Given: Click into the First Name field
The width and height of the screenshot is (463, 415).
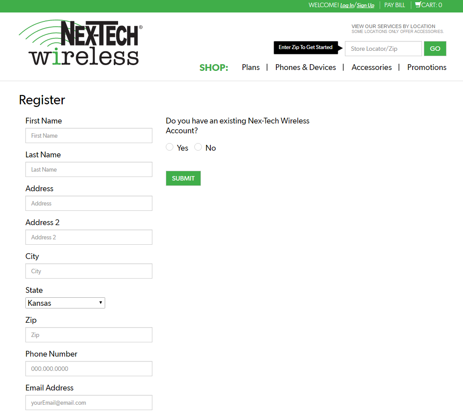Looking at the screenshot, I should click(89, 136).
